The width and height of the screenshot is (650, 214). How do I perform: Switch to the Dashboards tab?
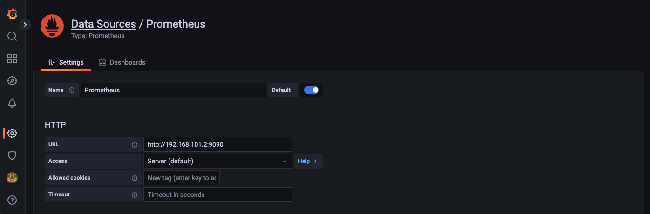tap(122, 62)
